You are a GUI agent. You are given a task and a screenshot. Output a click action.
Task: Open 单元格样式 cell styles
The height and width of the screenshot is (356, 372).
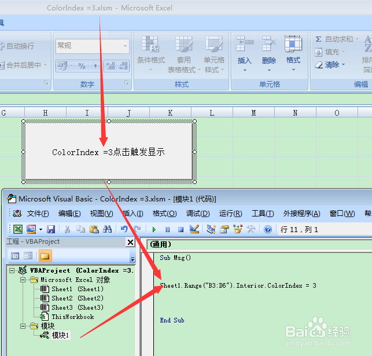click(214, 54)
